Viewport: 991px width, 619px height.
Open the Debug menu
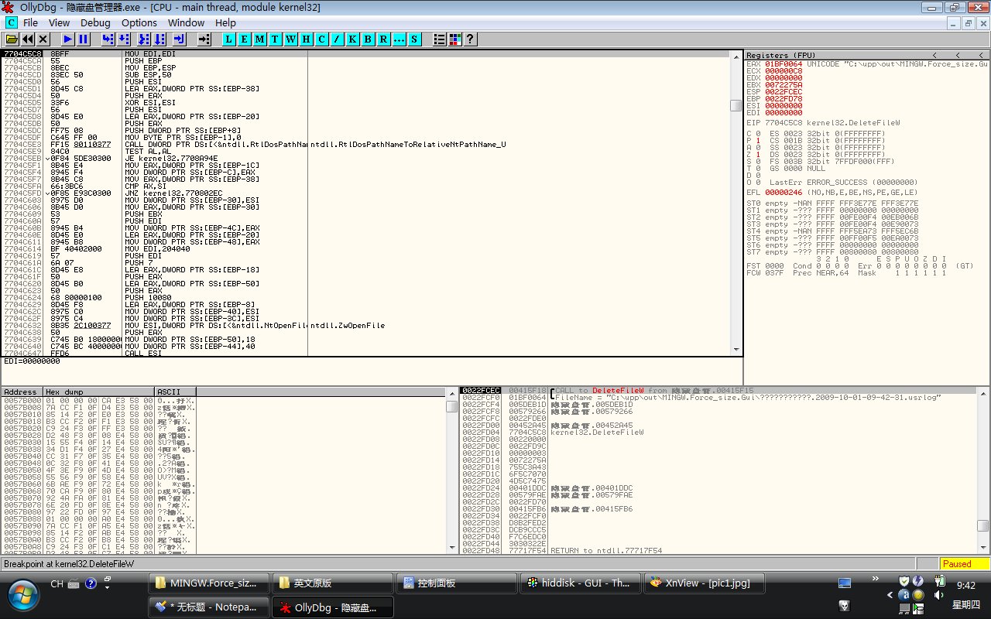point(95,23)
